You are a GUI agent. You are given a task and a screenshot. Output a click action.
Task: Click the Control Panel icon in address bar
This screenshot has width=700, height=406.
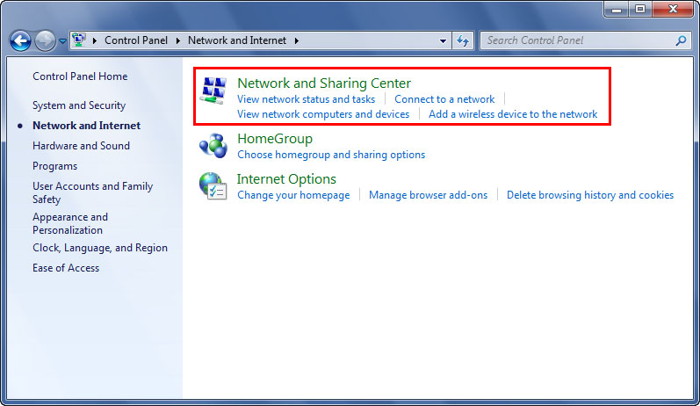tap(79, 40)
